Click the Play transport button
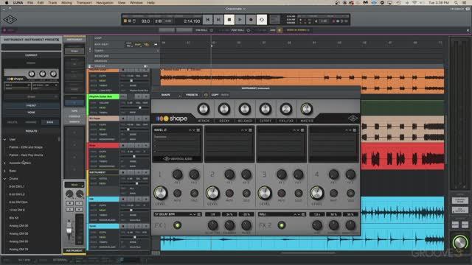Screen dimensions: 472x265 click(x=240, y=20)
